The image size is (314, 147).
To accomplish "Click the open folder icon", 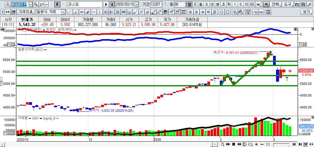I will (x=297, y=4).
